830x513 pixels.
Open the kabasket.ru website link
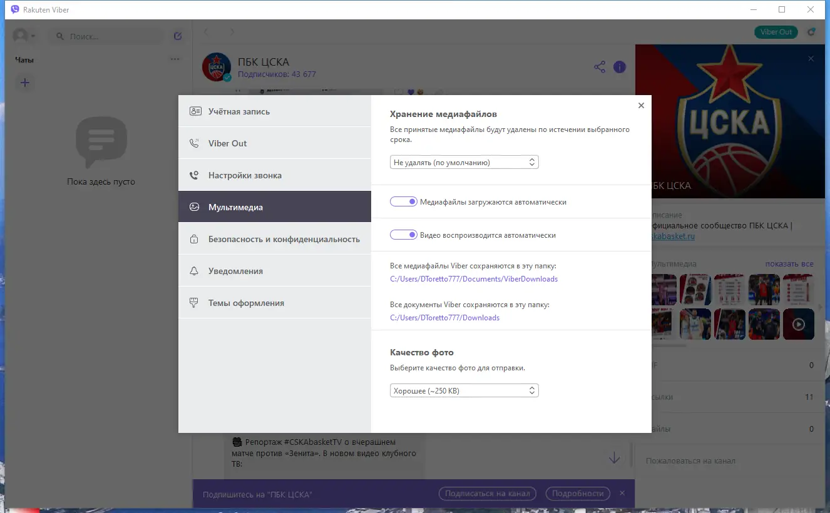click(673, 236)
